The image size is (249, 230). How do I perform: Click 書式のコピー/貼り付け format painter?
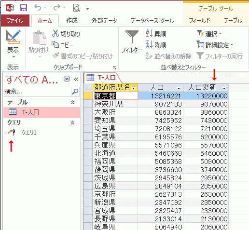[83, 56]
